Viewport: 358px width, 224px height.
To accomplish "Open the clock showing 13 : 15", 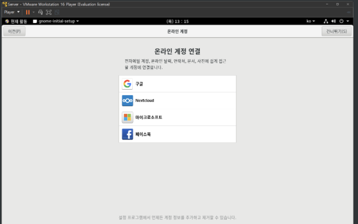I will tap(178, 21).
